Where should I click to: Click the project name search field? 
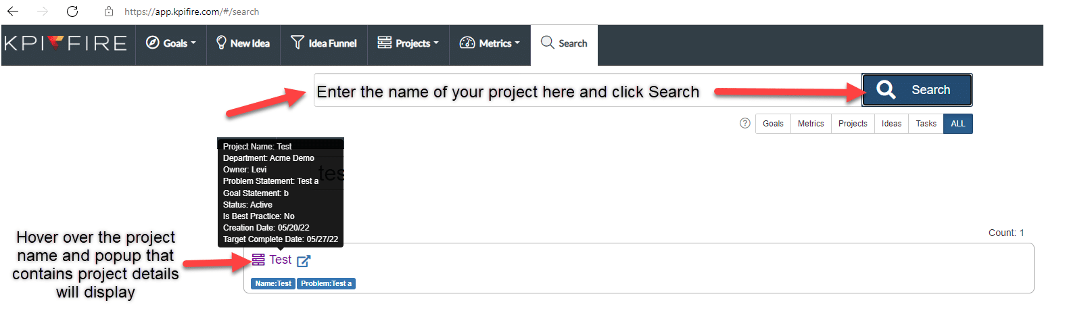[x=588, y=91]
